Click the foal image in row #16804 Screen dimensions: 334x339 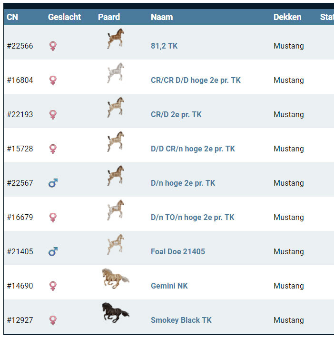(116, 73)
